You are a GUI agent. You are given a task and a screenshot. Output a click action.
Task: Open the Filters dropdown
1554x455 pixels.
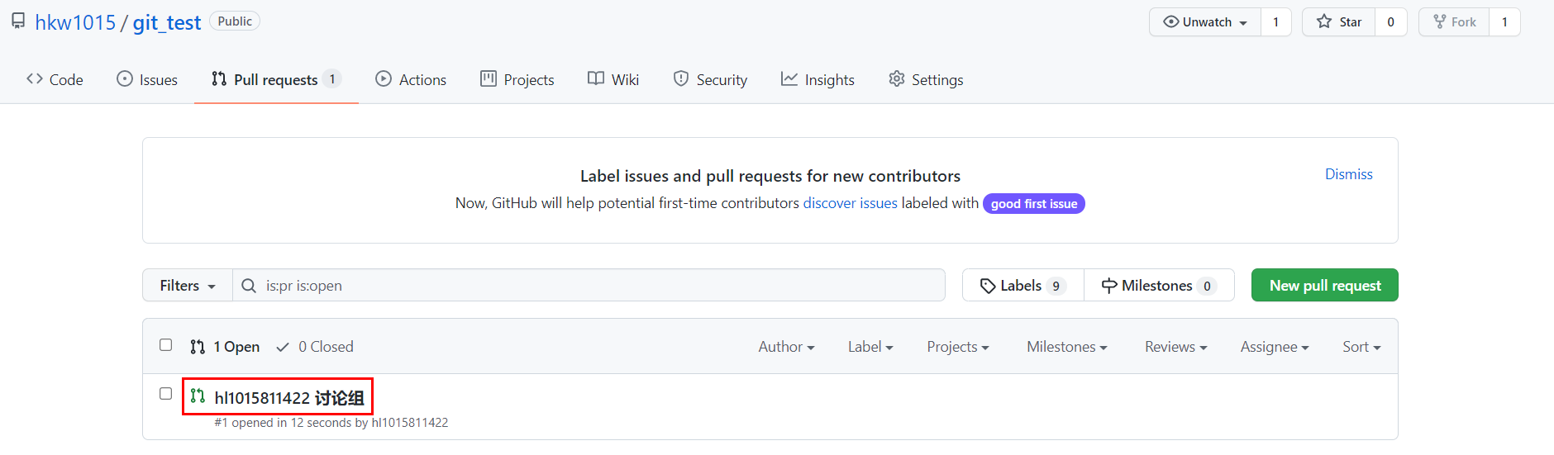pos(188,285)
